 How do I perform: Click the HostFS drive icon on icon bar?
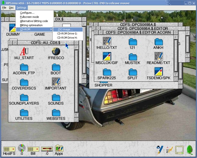(9, 149)
